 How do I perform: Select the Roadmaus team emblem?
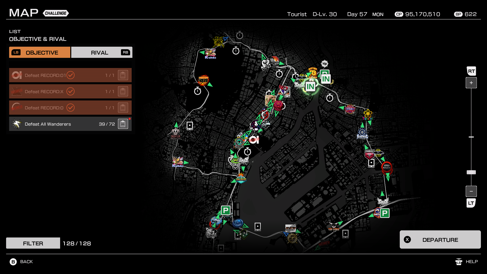[362, 133]
